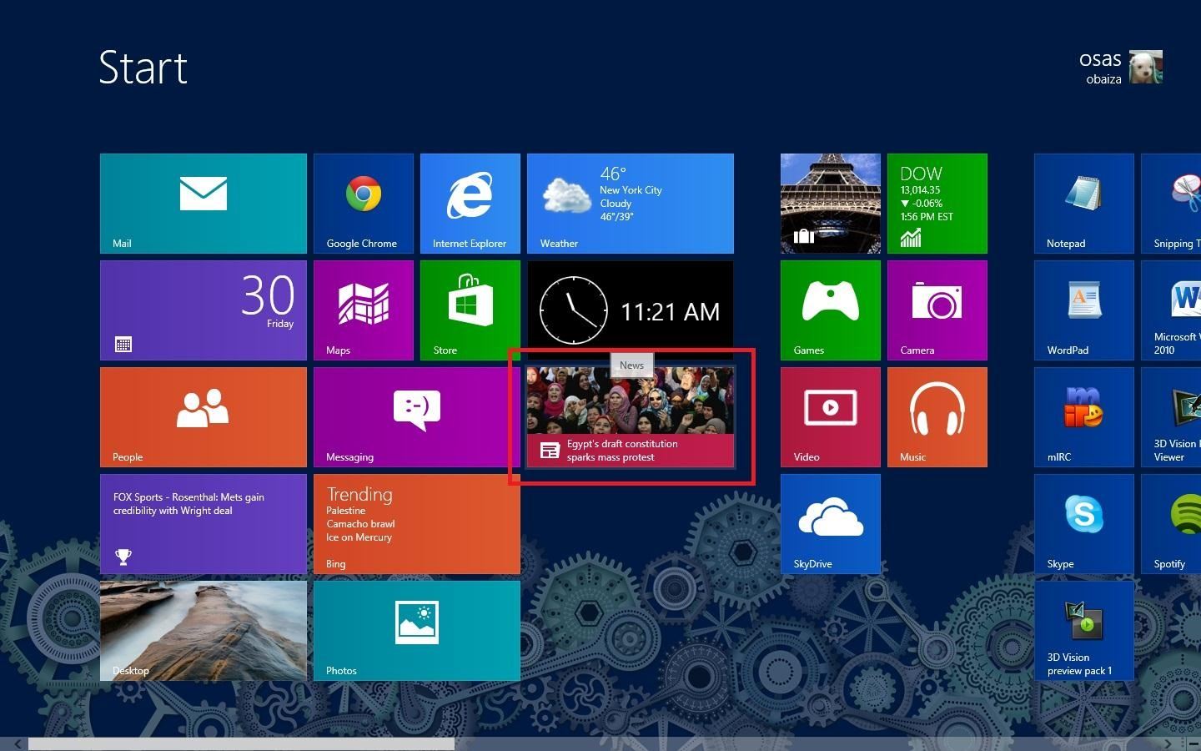Viewport: 1201px width, 751px height.
Task: Open the Store tile
Action: [470, 310]
